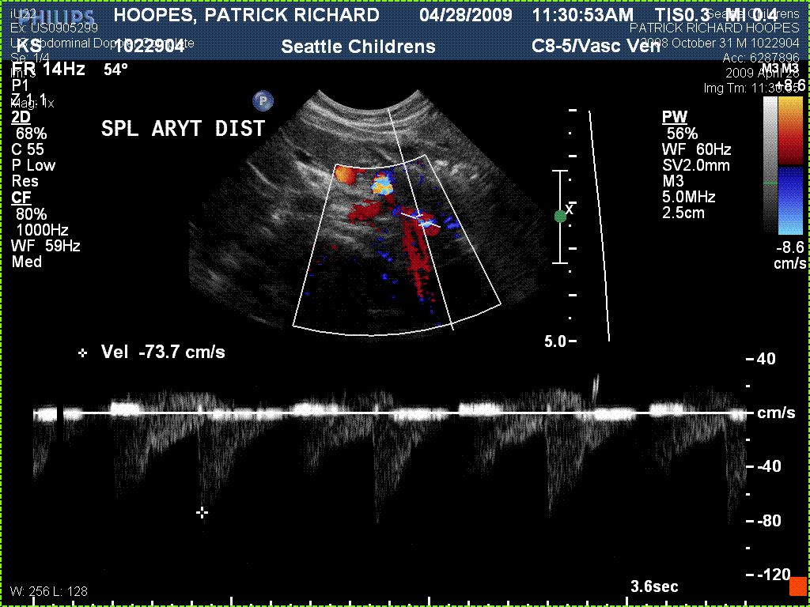Click the grayscale bar next to color scale
This screenshot has width=810, height=607.
point(770,166)
